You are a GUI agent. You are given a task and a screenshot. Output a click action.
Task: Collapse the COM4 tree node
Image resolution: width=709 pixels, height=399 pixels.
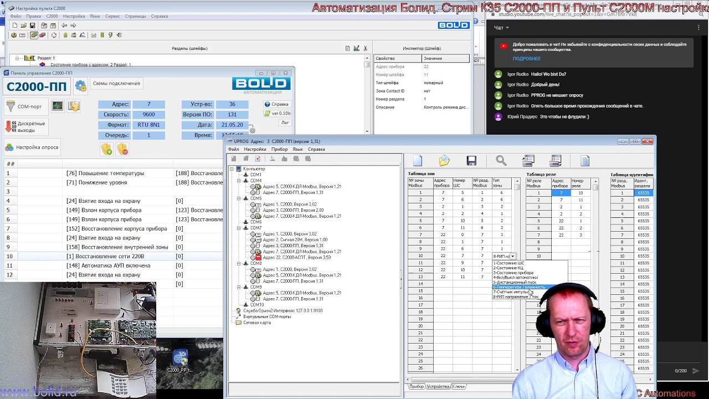(239, 181)
